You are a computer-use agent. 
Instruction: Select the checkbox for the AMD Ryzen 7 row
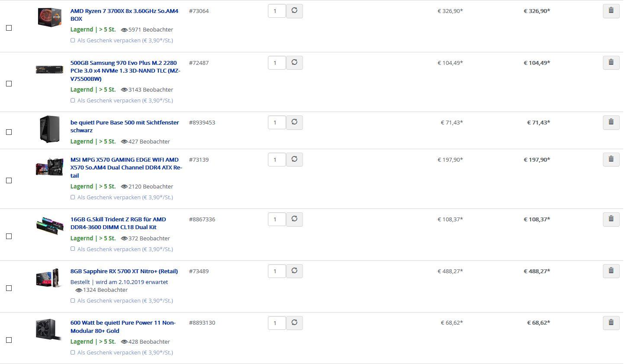coord(9,28)
